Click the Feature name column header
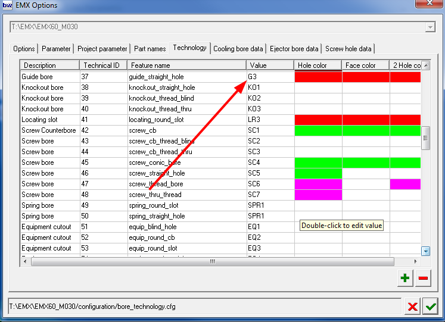The width and height of the screenshot is (445, 322). (x=186, y=65)
